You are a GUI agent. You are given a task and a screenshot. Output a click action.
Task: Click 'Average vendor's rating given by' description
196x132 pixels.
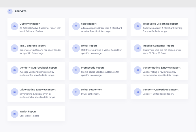pos(37,73)
